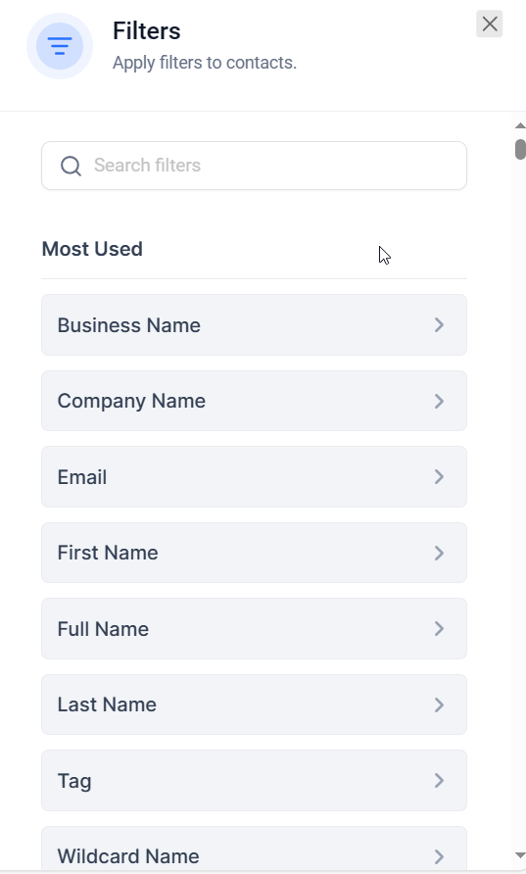This screenshot has height=874, width=526.
Task: Select the First Name filter
Action: pos(254,553)
